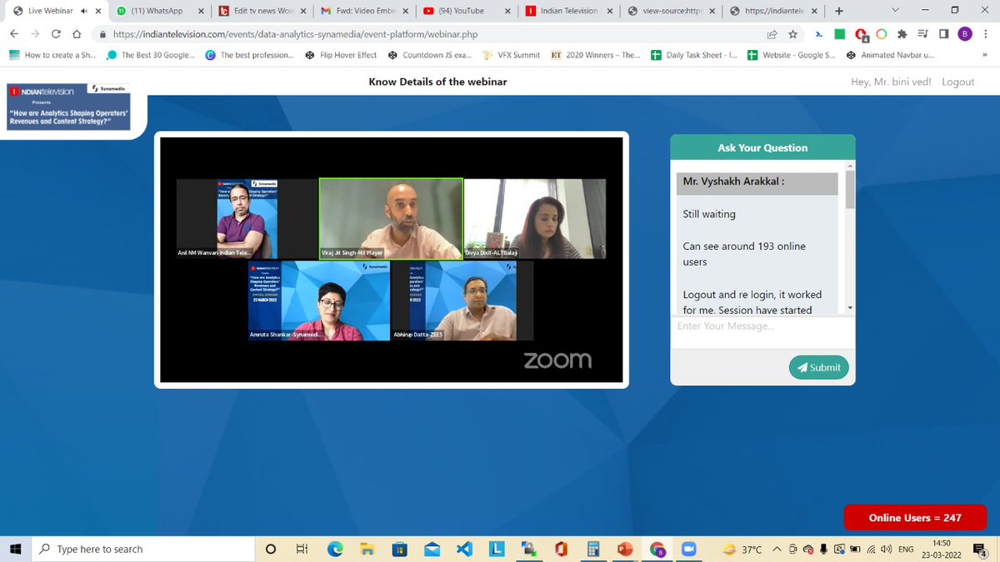This screenshot has width=1000, height=562.
Task: Open a new browser tab
Action: [x=838, y=11]
